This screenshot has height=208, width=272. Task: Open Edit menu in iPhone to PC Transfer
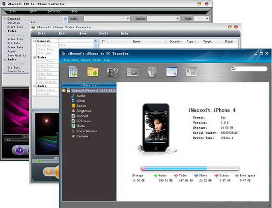75,60
